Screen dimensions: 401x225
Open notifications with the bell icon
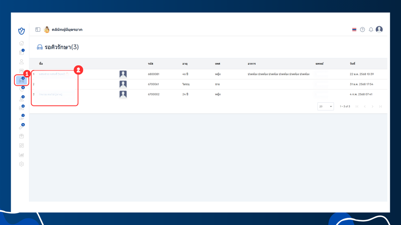tap(371, 30)
